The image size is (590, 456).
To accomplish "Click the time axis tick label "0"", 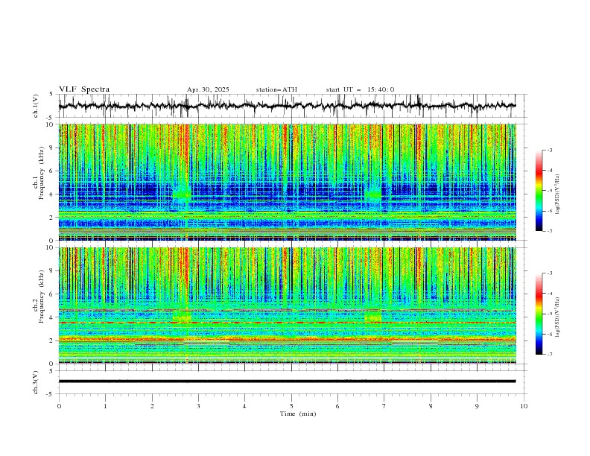I will pos(59,406).
